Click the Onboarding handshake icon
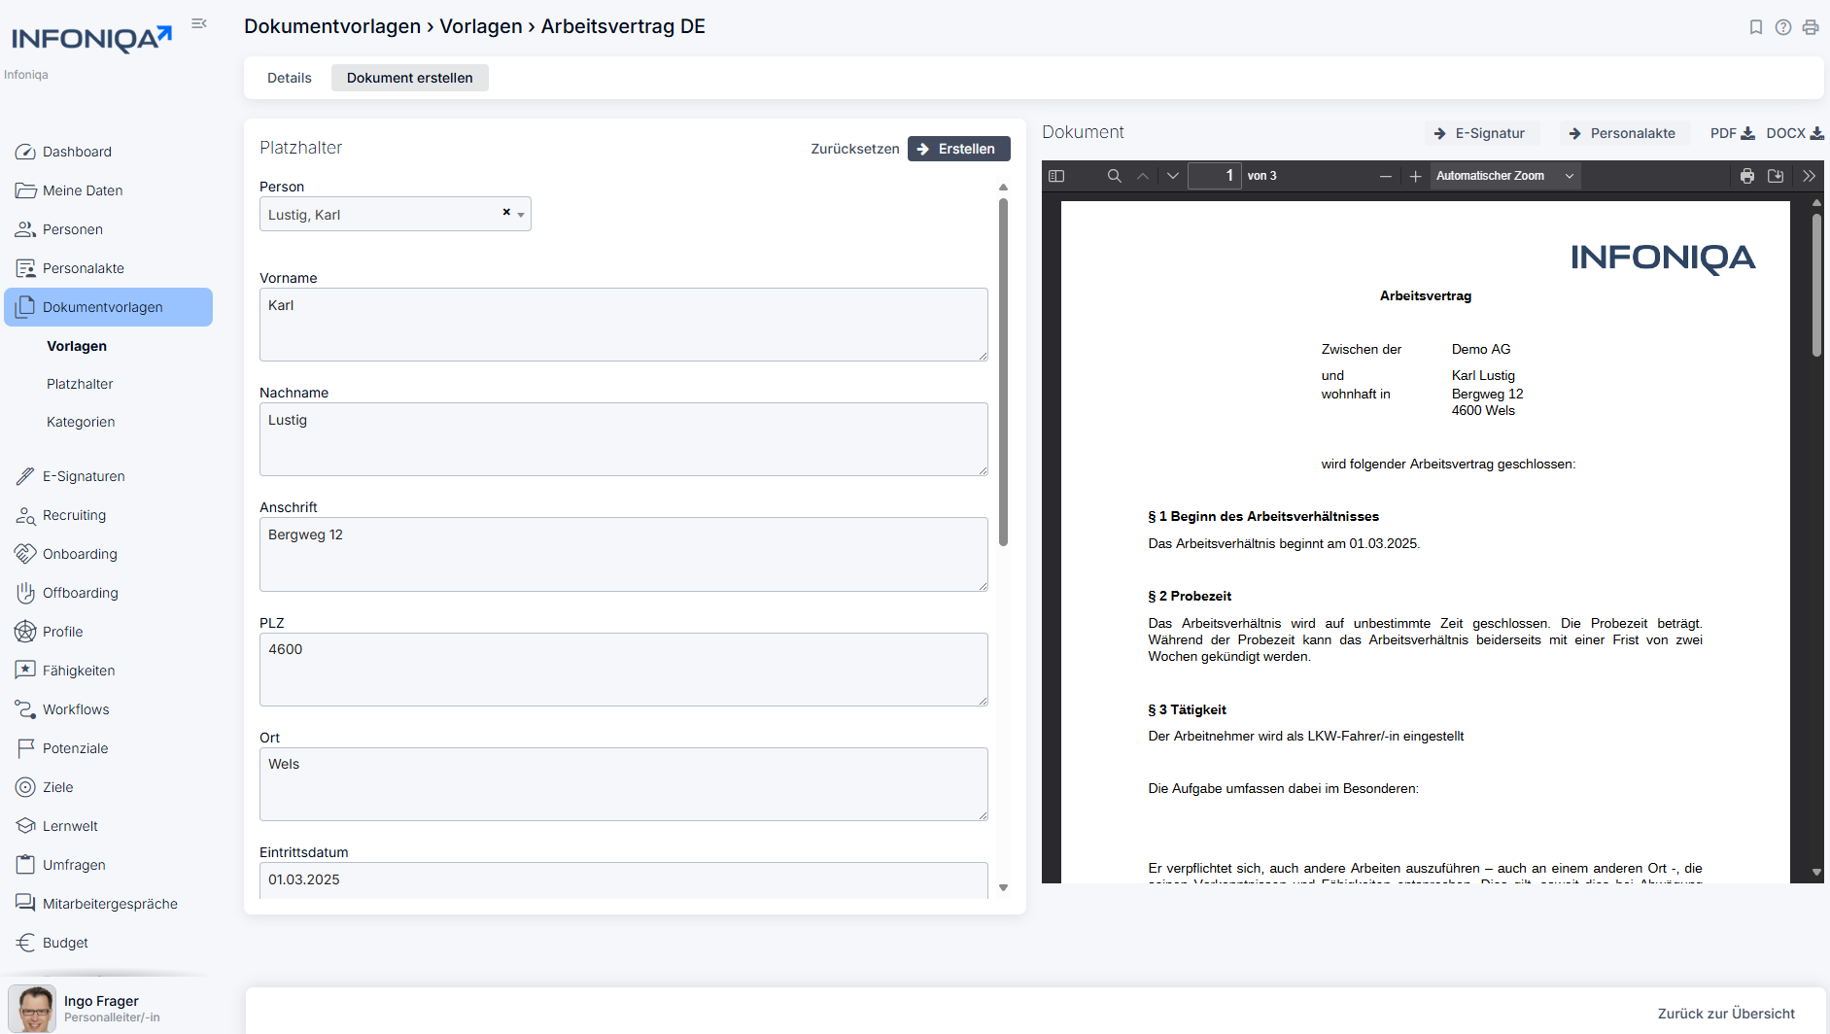This screenshot has height=1034, width=1830. pyautogui.click(x=25, y=554)
